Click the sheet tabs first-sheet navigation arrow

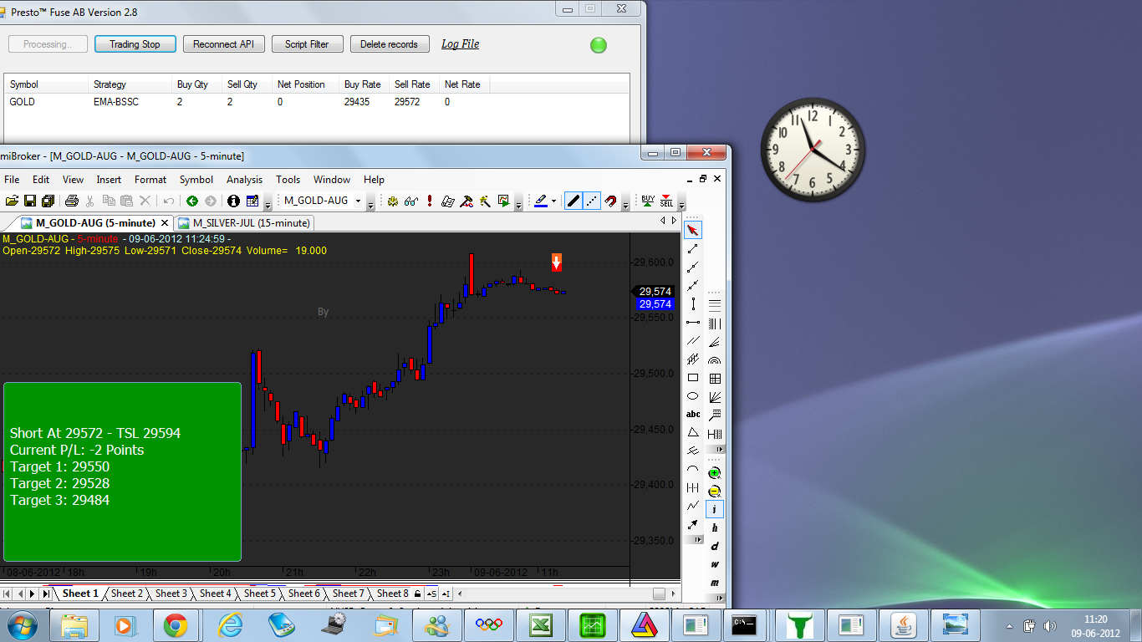pyautogui.click(x=8, y=594)
